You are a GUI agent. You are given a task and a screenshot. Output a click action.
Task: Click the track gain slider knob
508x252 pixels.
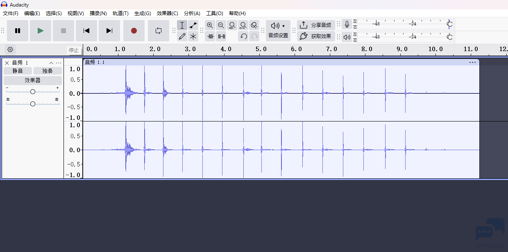point(33,92)
